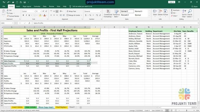This screenshot has height=112, width=200.
Task: Click the Cut command
Action: pyautogui.click(x=9, y=10)
